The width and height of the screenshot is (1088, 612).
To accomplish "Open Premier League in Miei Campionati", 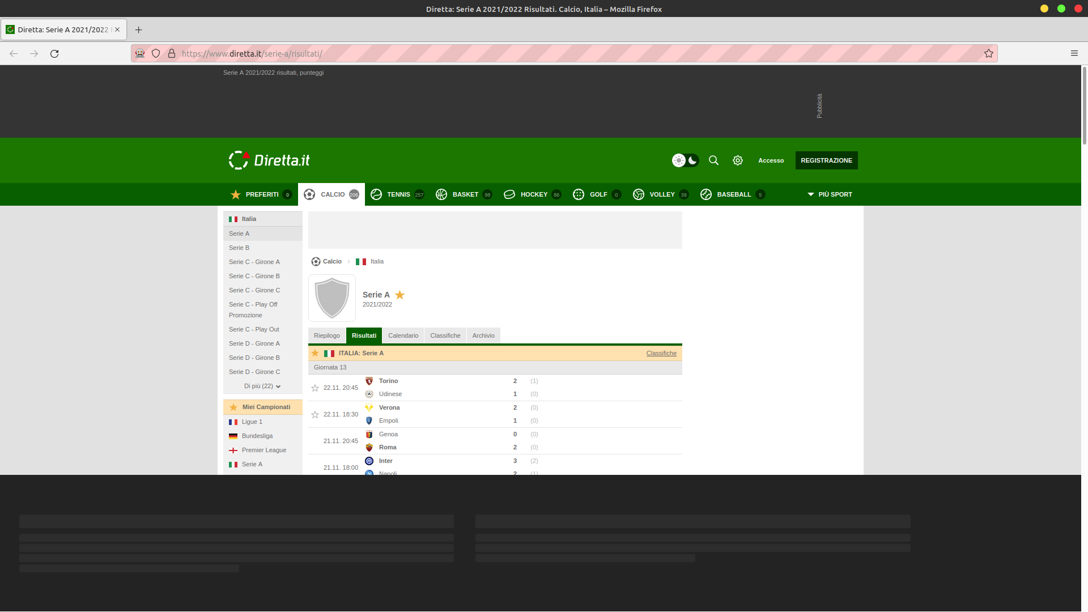I will tap(264, 450).
